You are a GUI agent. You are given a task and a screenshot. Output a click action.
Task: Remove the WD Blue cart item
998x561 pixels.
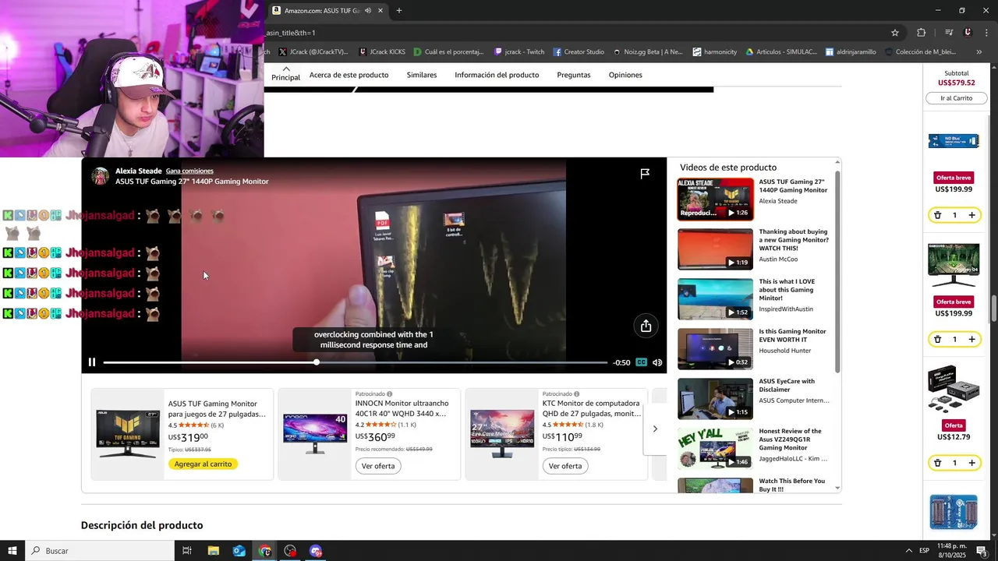click(x=938, y=215)
